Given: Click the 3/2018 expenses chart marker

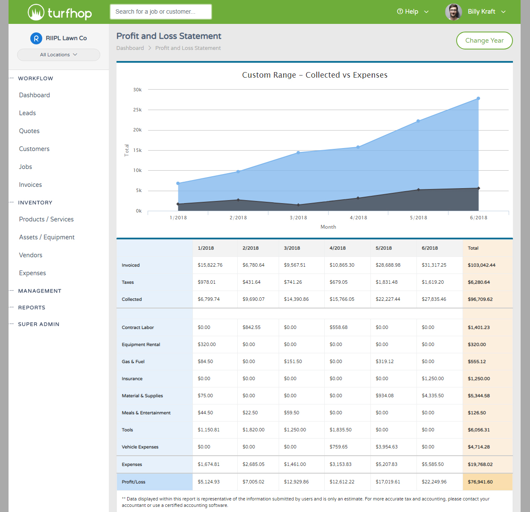Looking at the screenshot, I should [298, 205].
